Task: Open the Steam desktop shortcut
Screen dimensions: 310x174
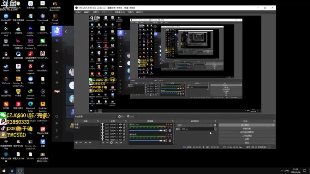Action: tap(6, 68)
